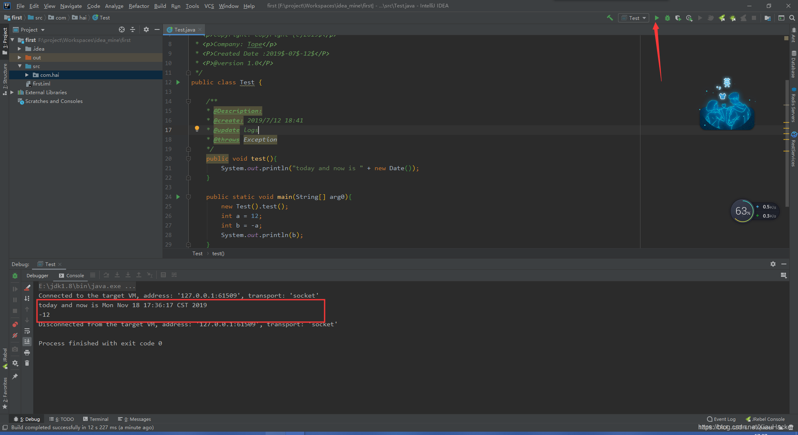Open Search Everywhere magnifier icon
Viewport: 798px width, 435px height.
click(x=792, y=18)
